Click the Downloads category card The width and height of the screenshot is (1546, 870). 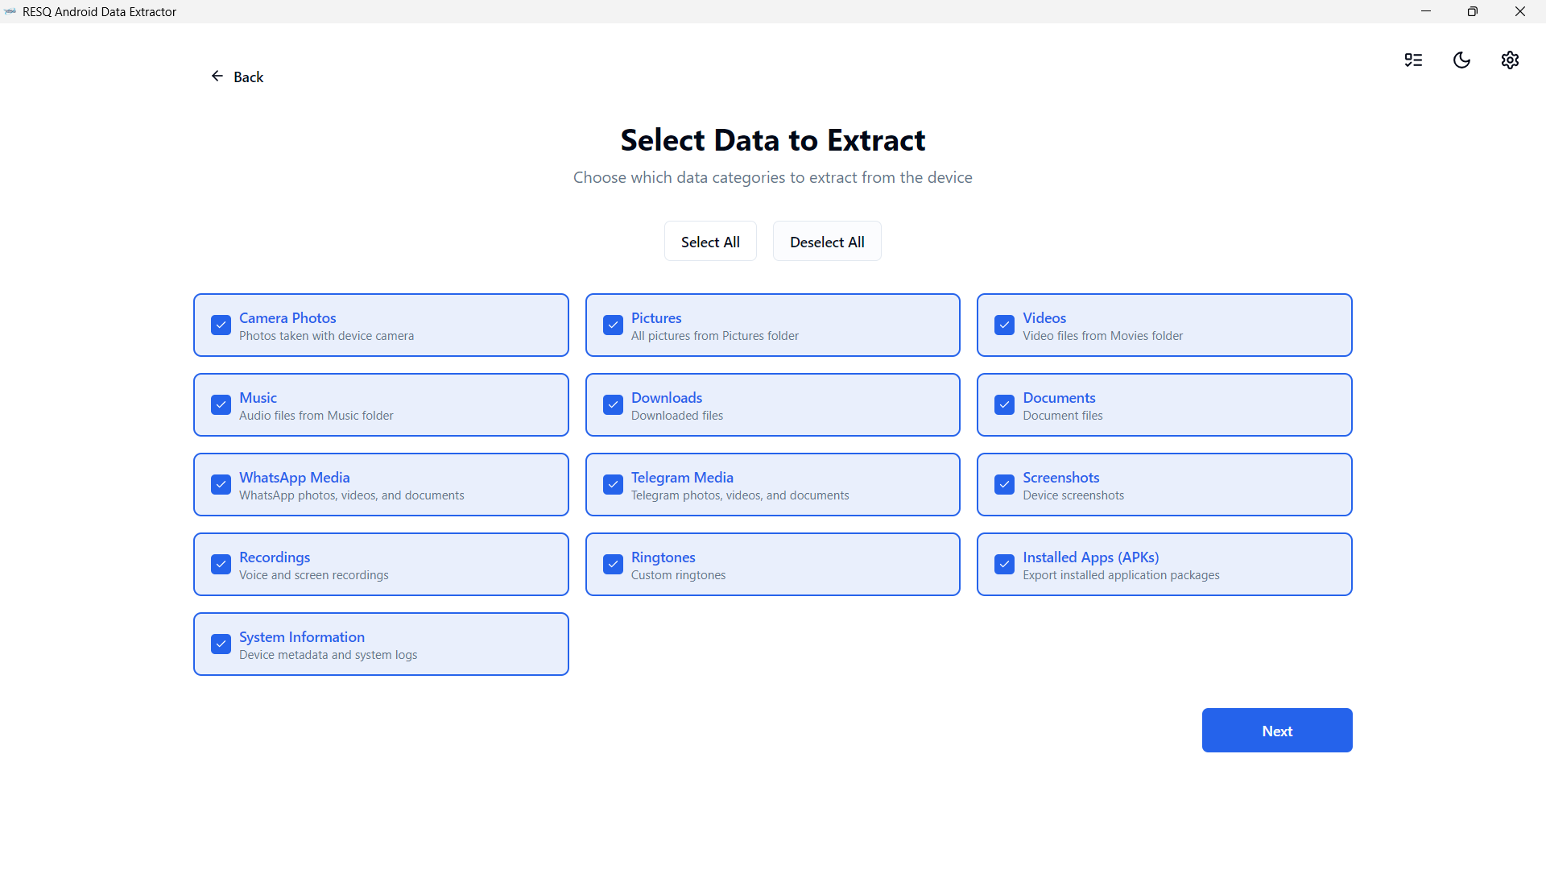click(x=772, y=405)
